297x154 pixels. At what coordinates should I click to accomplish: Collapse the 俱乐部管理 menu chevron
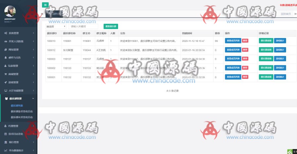pos(33,99)
